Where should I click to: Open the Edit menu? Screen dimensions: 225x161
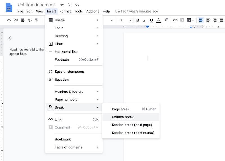point(29,11)
